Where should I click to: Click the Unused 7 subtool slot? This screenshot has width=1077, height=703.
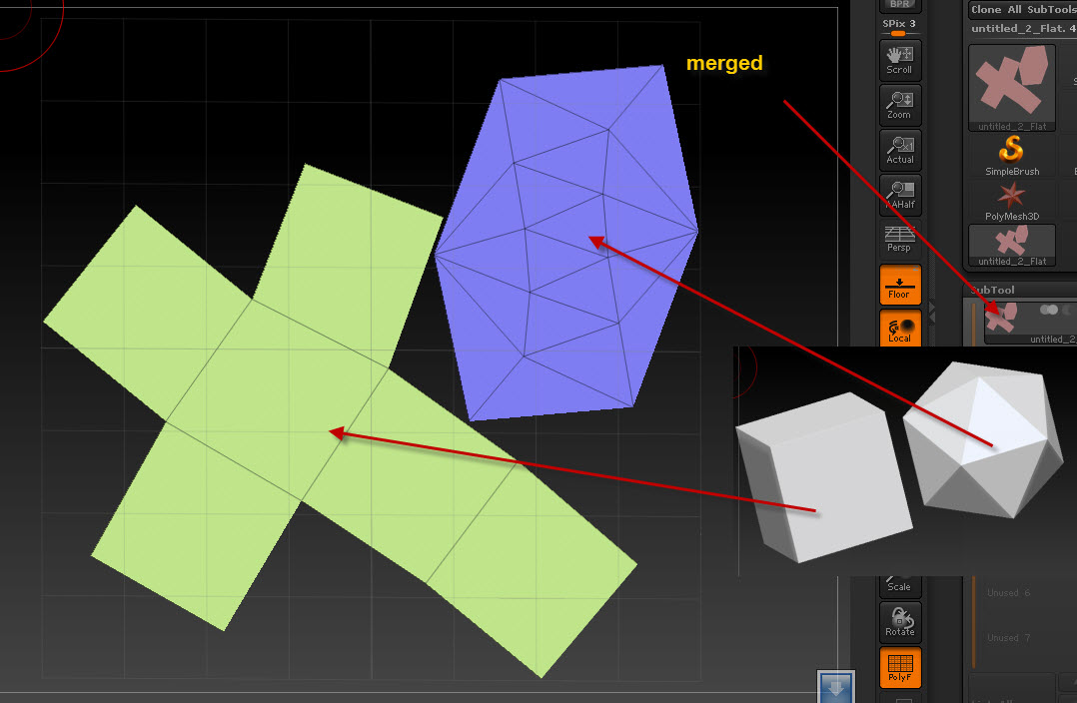(x=1008, y=638)
